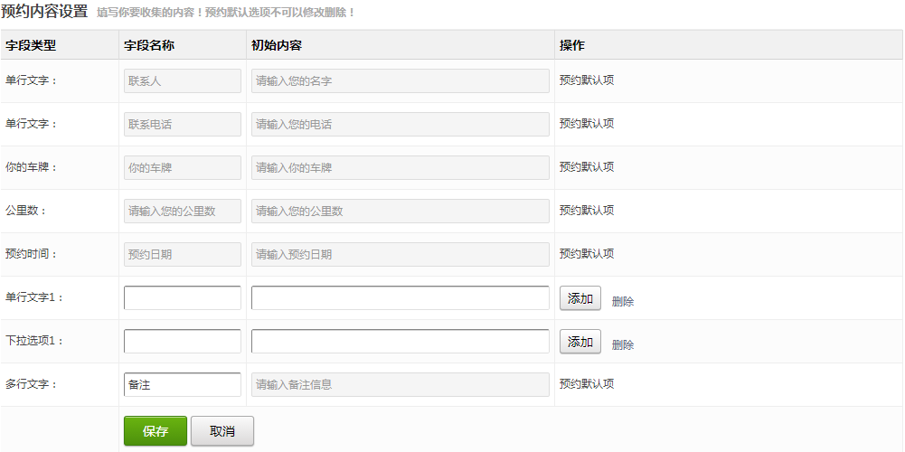
Task: Click the 联系电话 field name box
Action: pos(183,125)
